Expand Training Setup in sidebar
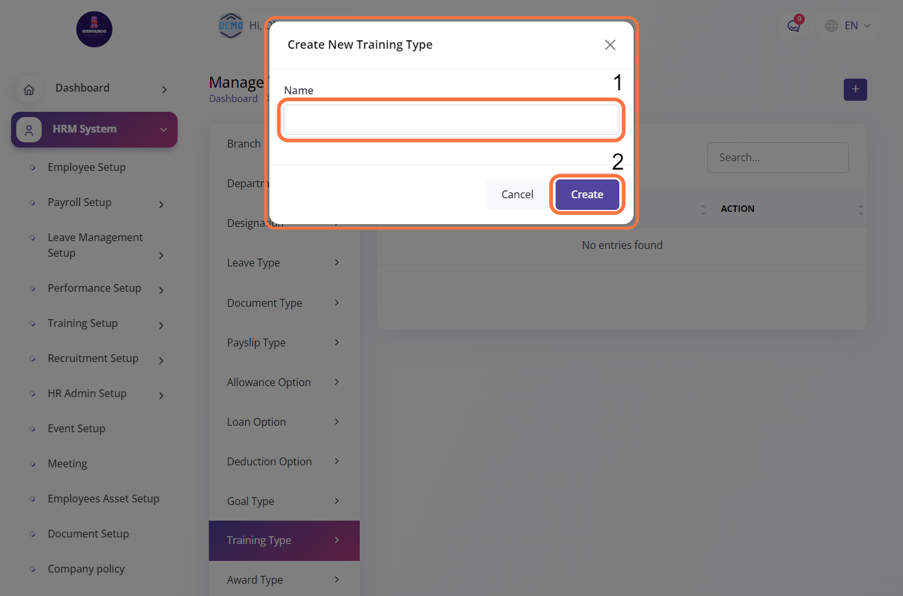The width and height of the screenshot is (903, 596). (161, 326)
